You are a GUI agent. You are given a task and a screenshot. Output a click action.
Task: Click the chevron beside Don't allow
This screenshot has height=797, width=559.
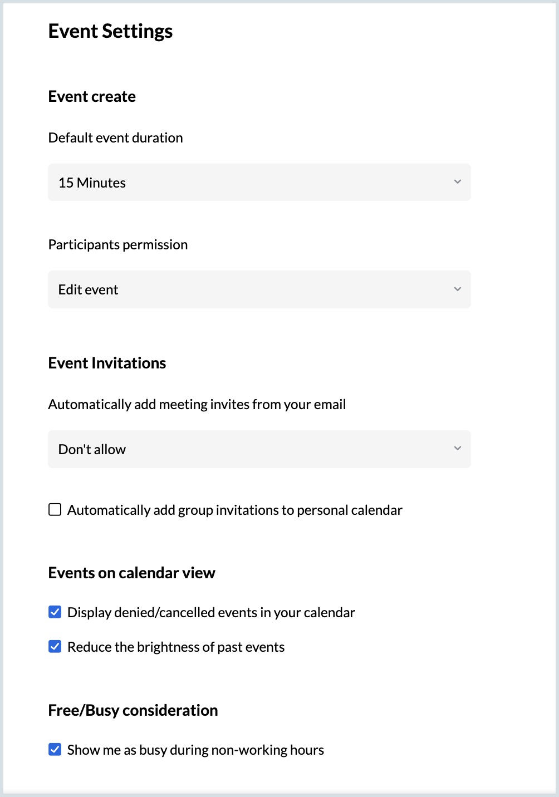[458, 449]
